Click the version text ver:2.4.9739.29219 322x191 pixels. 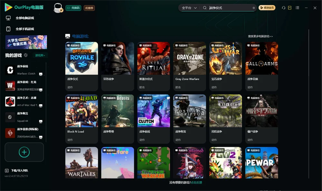[16, 176]
